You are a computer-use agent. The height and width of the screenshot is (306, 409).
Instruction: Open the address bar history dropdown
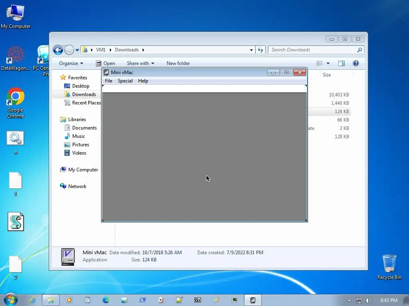(x=251, y=50)
